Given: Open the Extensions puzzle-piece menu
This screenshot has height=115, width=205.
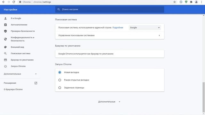Looking at the screenshot, I should 191,2.
